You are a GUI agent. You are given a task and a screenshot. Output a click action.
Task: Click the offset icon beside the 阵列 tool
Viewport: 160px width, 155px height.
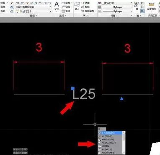tap(12, 11)
